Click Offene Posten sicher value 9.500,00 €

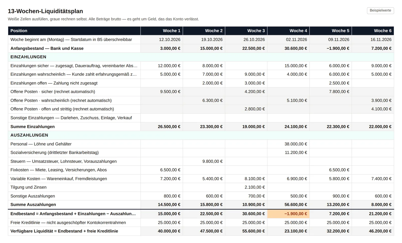pyautogui.click(x=162, y=92)
